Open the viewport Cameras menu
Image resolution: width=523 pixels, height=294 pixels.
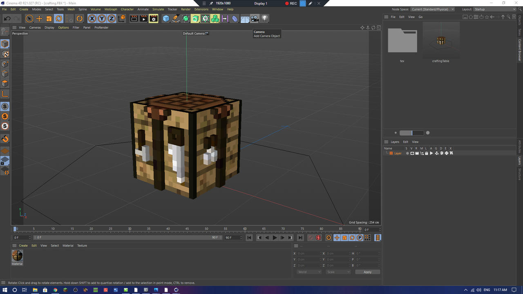click(35, 27)
